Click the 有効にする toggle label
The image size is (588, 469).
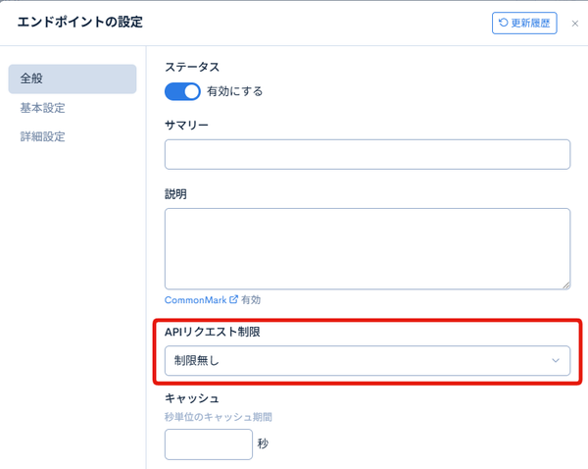click(x=235, y=91)
